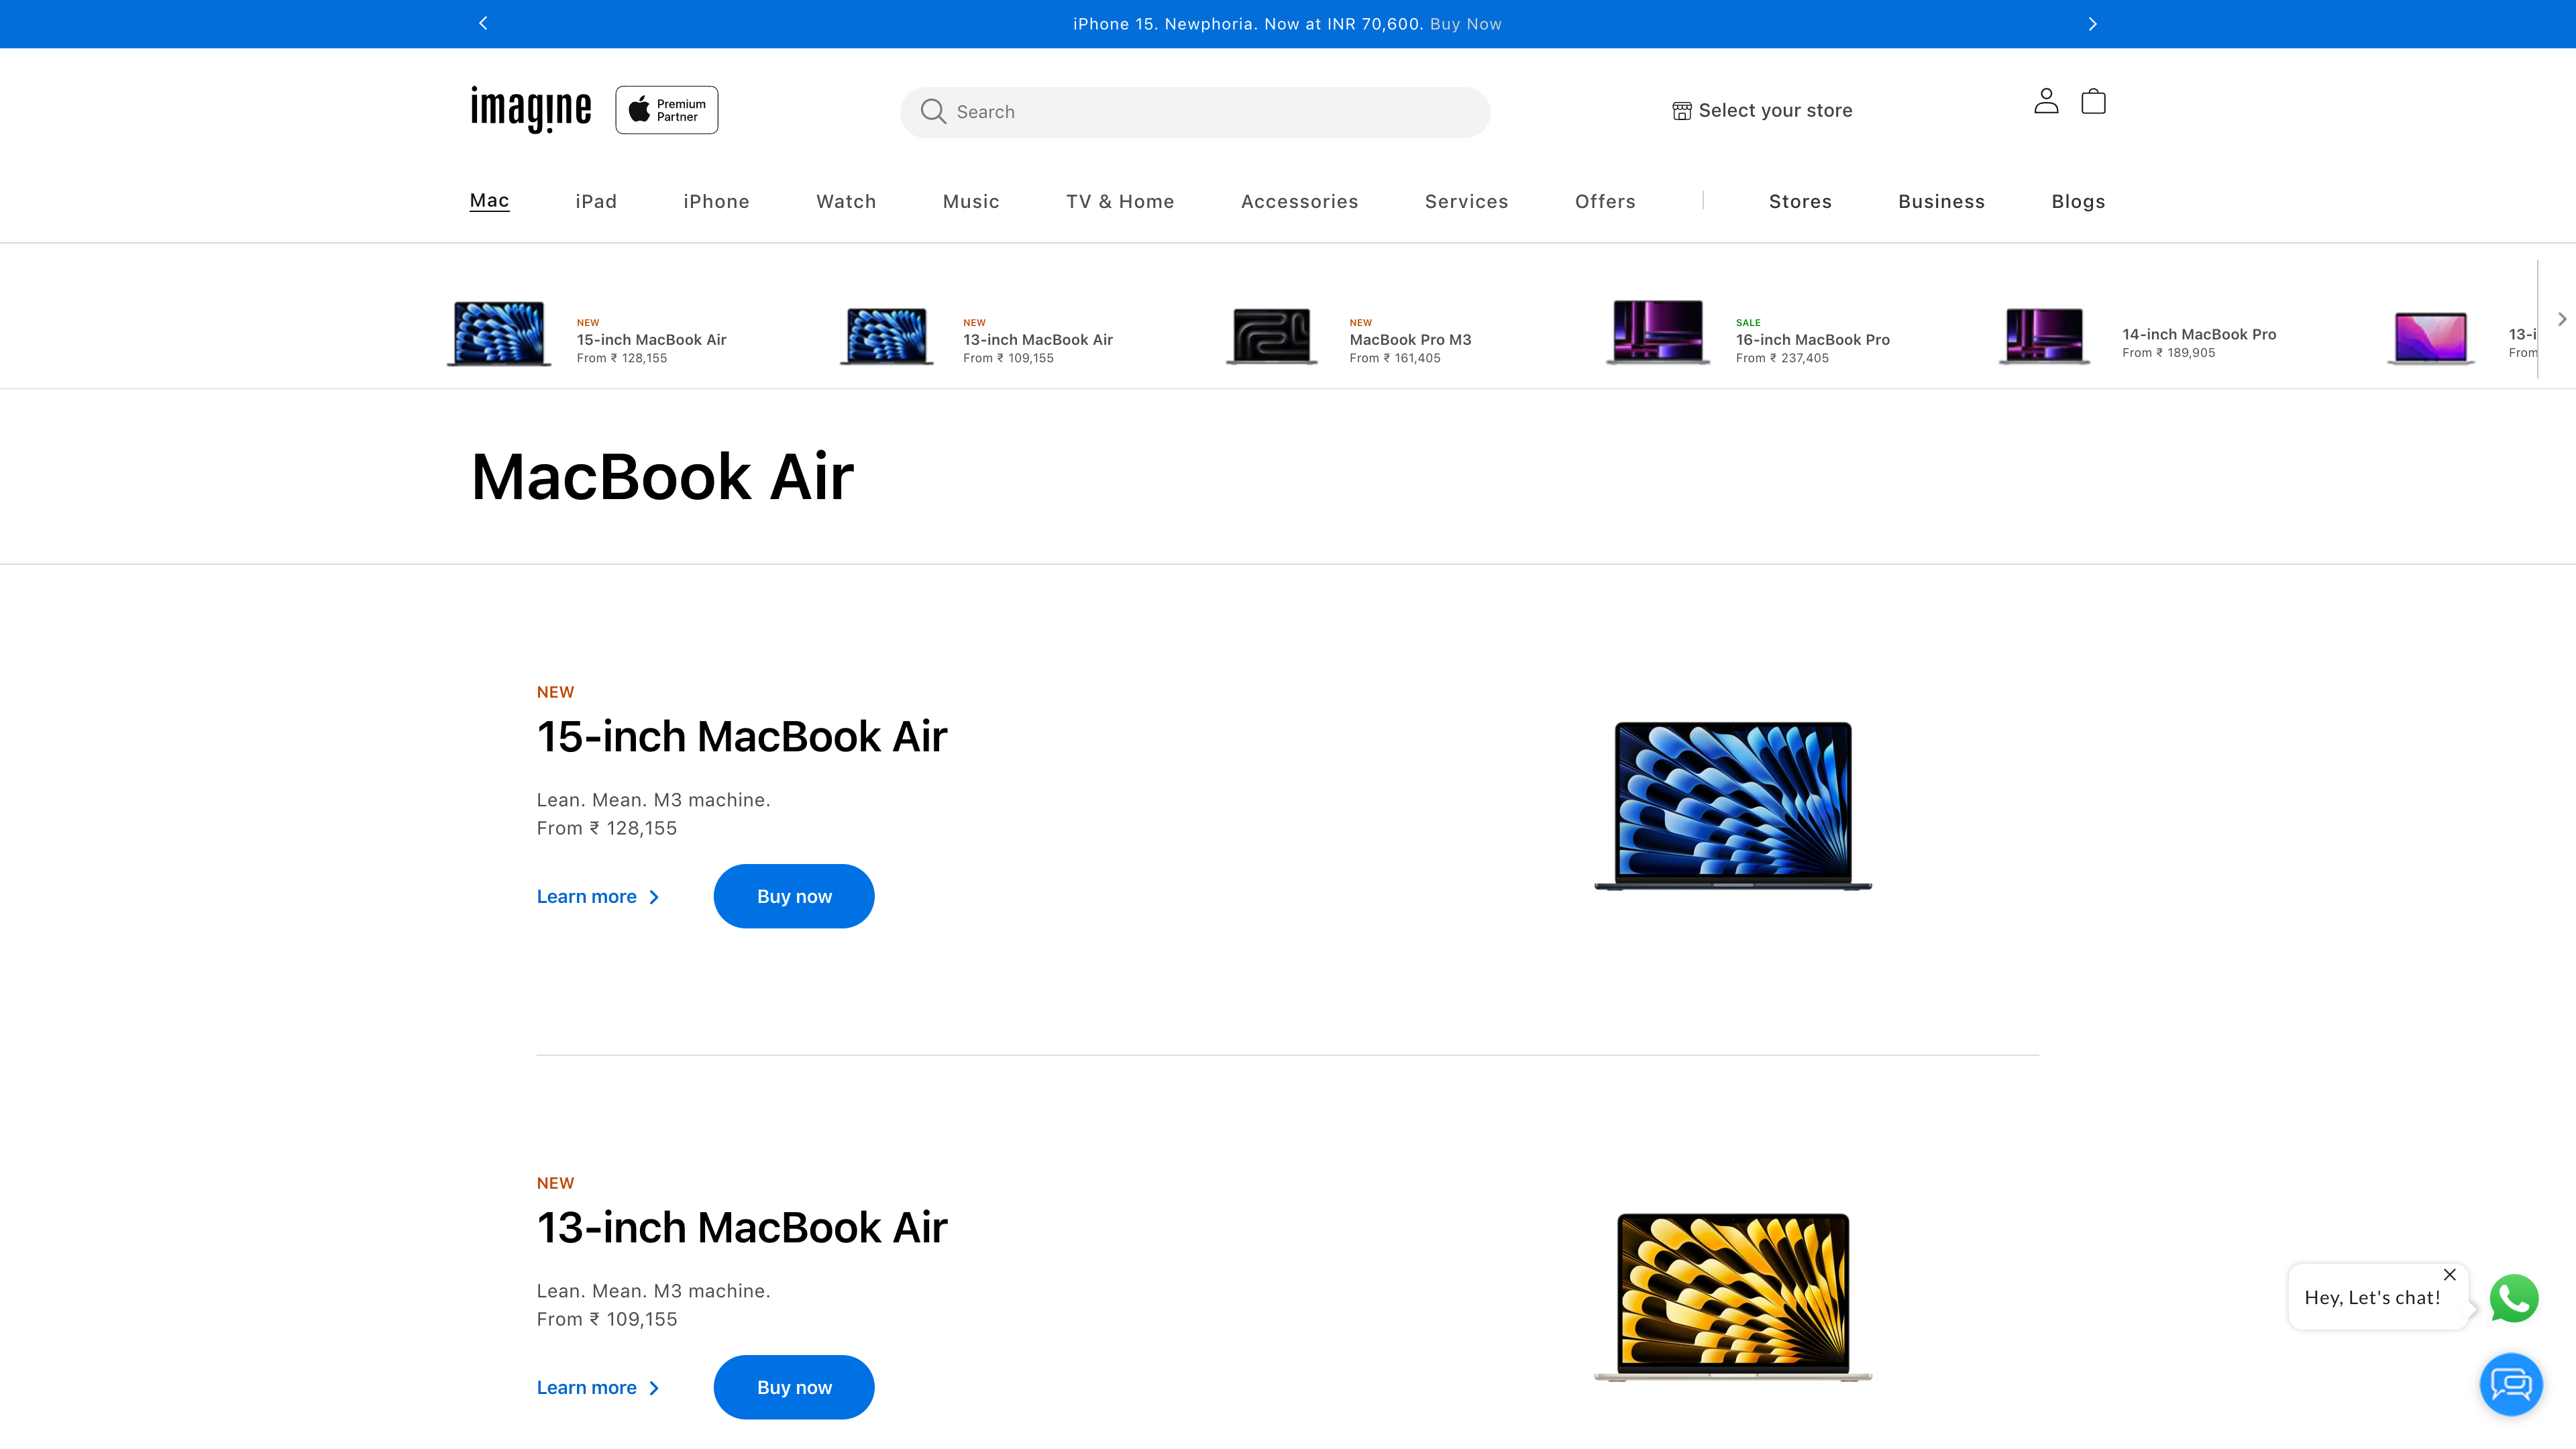Click the Apple Premium Partner badge
Image resolution: width=2576 pixels, height=1449 pixels.
666,109
